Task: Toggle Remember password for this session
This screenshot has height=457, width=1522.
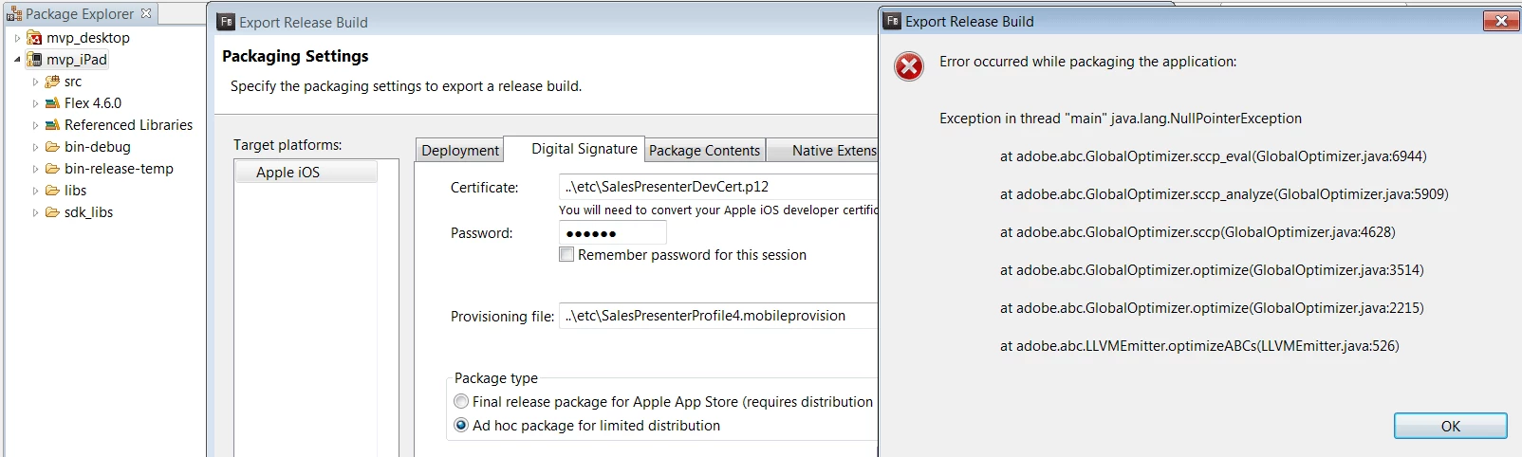Action: 566,254
